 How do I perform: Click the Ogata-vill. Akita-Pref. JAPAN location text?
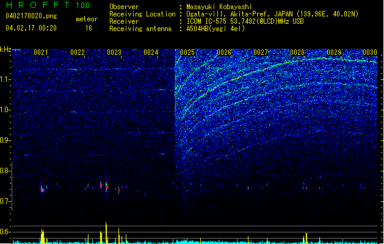tap(272, 14)
